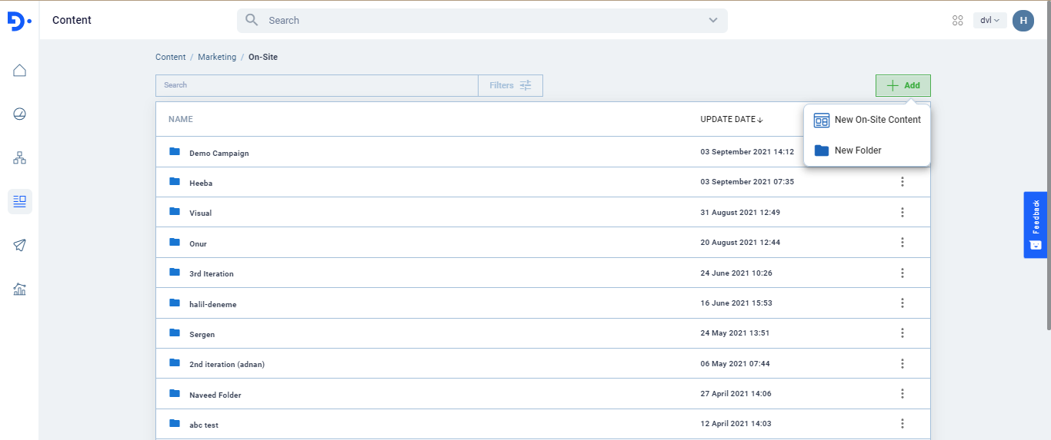
Task: Choose New Folder from Add menu
Action: pyautogui.click(x=857, y=151)
